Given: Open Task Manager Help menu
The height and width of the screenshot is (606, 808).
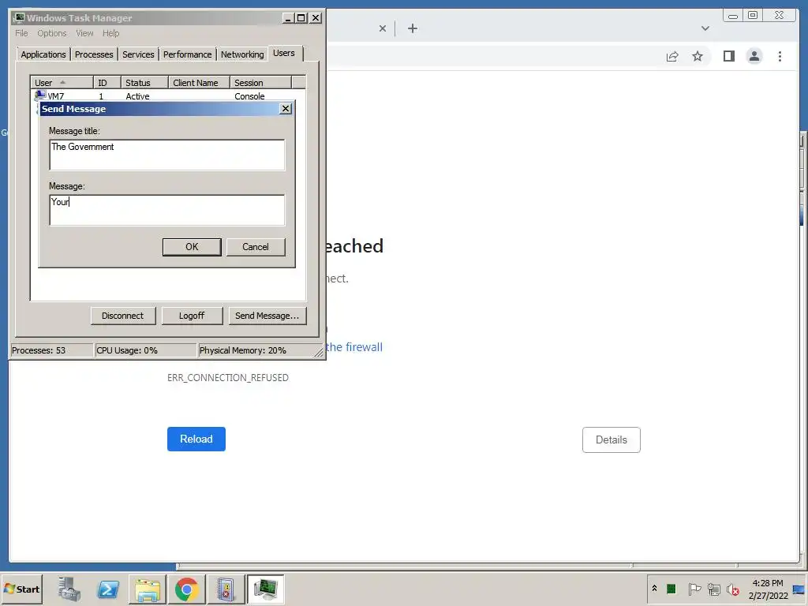Looking at the screenshot, I should coord(110,33).
